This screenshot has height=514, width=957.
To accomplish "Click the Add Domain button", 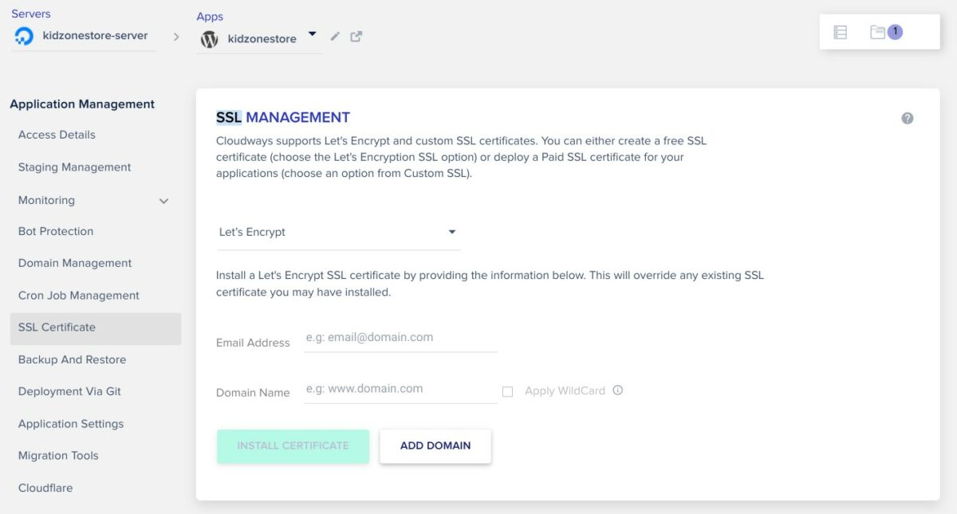I will pos(435,446).
